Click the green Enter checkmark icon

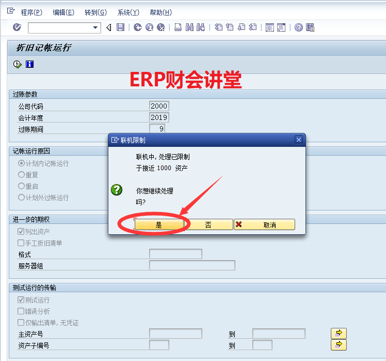pyautogui.click(x=17, y=27)
